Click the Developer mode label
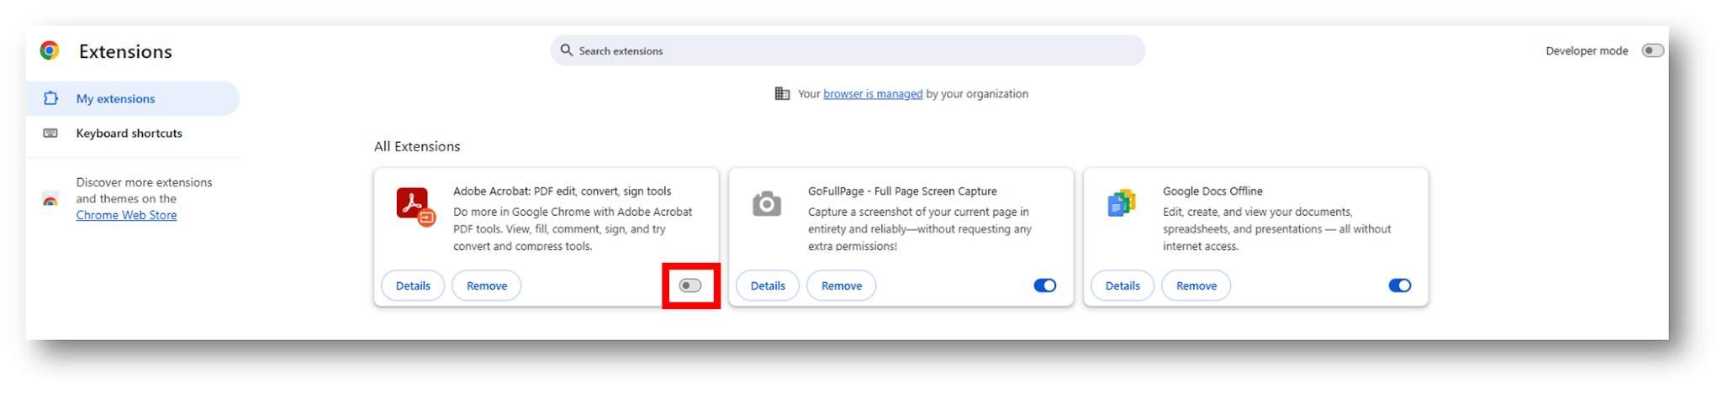The image size is (1722, 393). click(x=1587, y=50)
